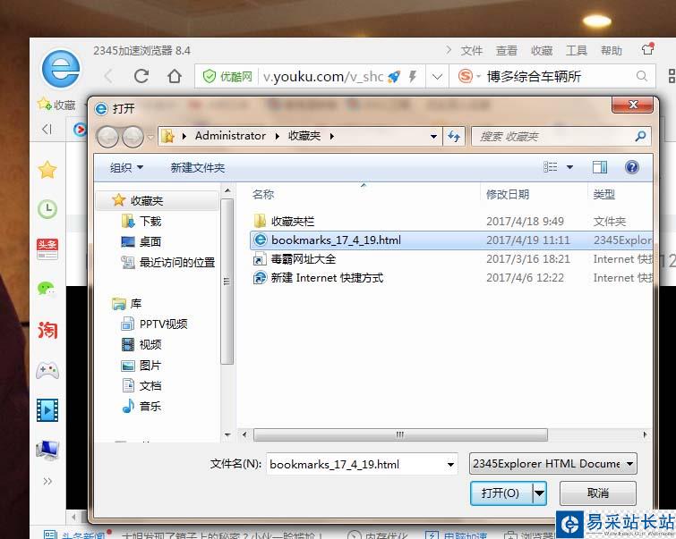Open the favorites star in the sidebar
The height and width of the screenshot is (539, 676).
(x=47, y=170)
